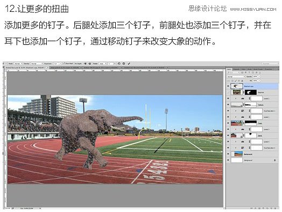Image resolution: width=282 pixels, height=212 pixels.
Task: Show the hidden Elephant layer
Action: coord(228,93)
